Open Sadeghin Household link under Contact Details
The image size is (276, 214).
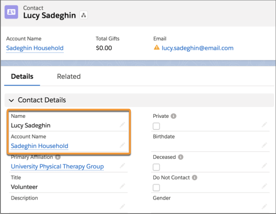click(x=39, y=146)
